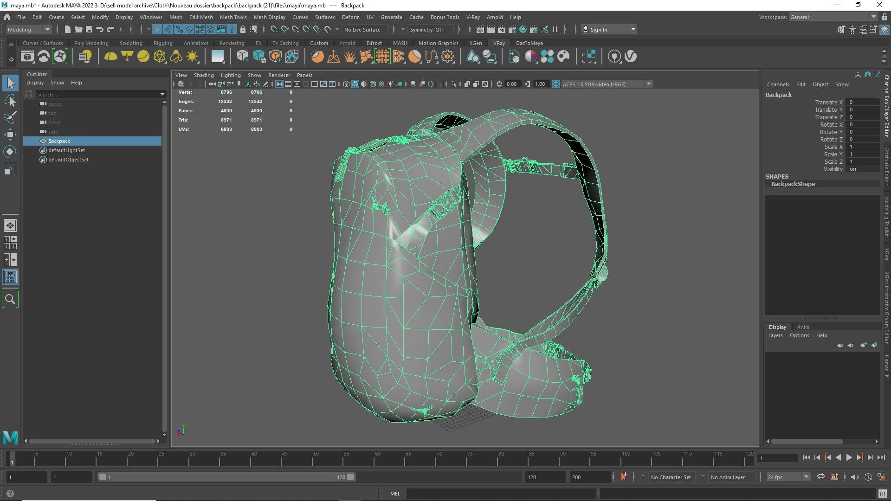891x501 pixels.
Task: Click the new scene icon
Action: click(67, 29)
